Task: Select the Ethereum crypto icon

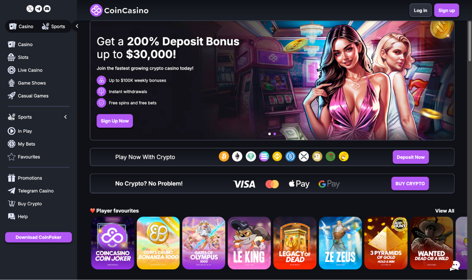Action: click(237, 156)
